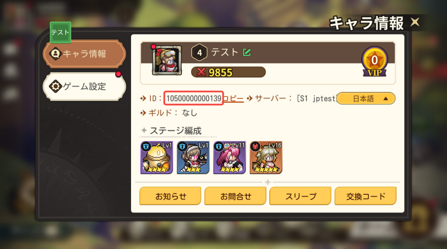Open the お知らせ notices button

pyautogui.click(x=170, y=196)
